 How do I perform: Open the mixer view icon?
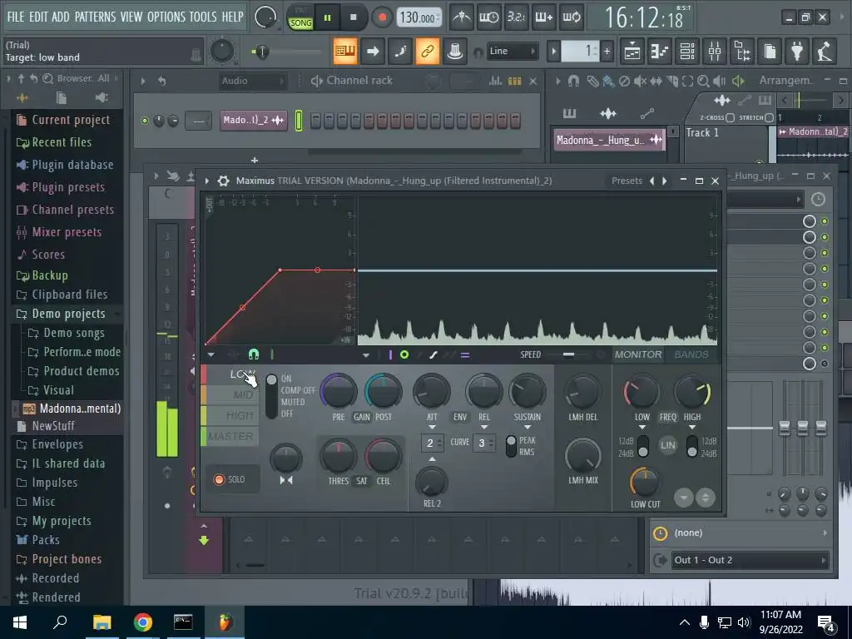click(715, 51)
